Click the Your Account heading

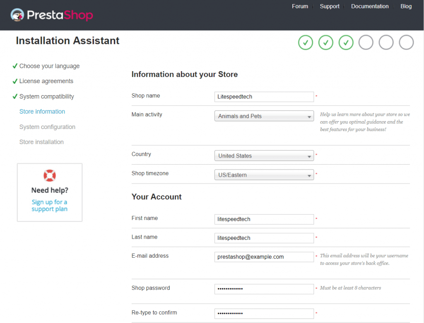coord(157,196)
